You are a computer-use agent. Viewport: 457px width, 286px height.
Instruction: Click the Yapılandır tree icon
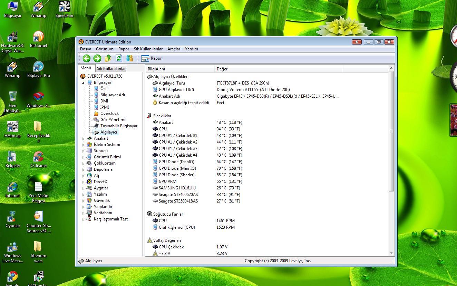[x=89, y=207]
